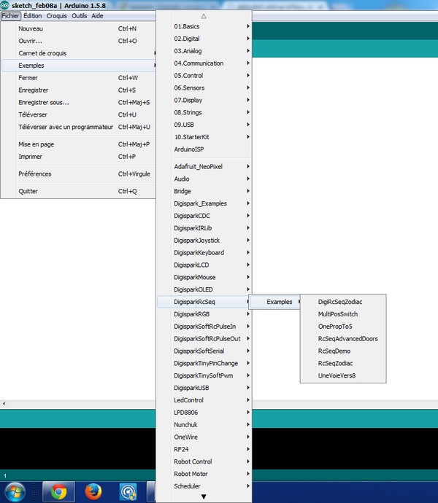Expand Adafruit_NeoPixel library examples
Screen dimensions: 438x503
point(204,166)
